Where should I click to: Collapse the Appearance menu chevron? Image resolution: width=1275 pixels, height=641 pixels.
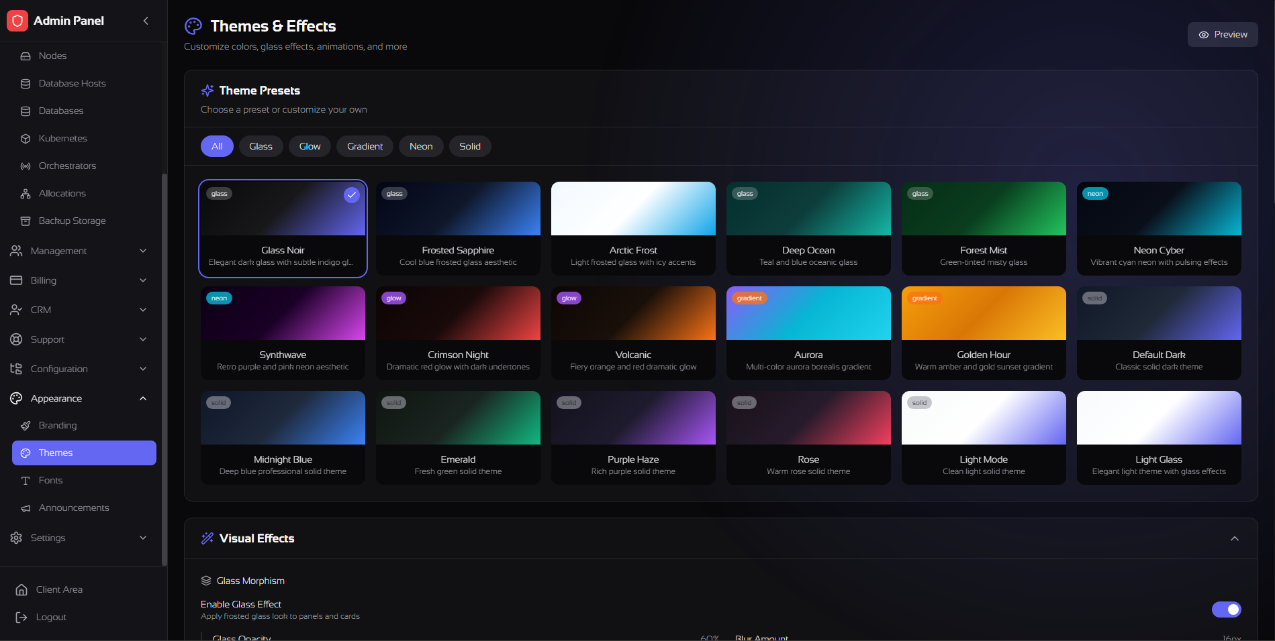coord(143,398)
